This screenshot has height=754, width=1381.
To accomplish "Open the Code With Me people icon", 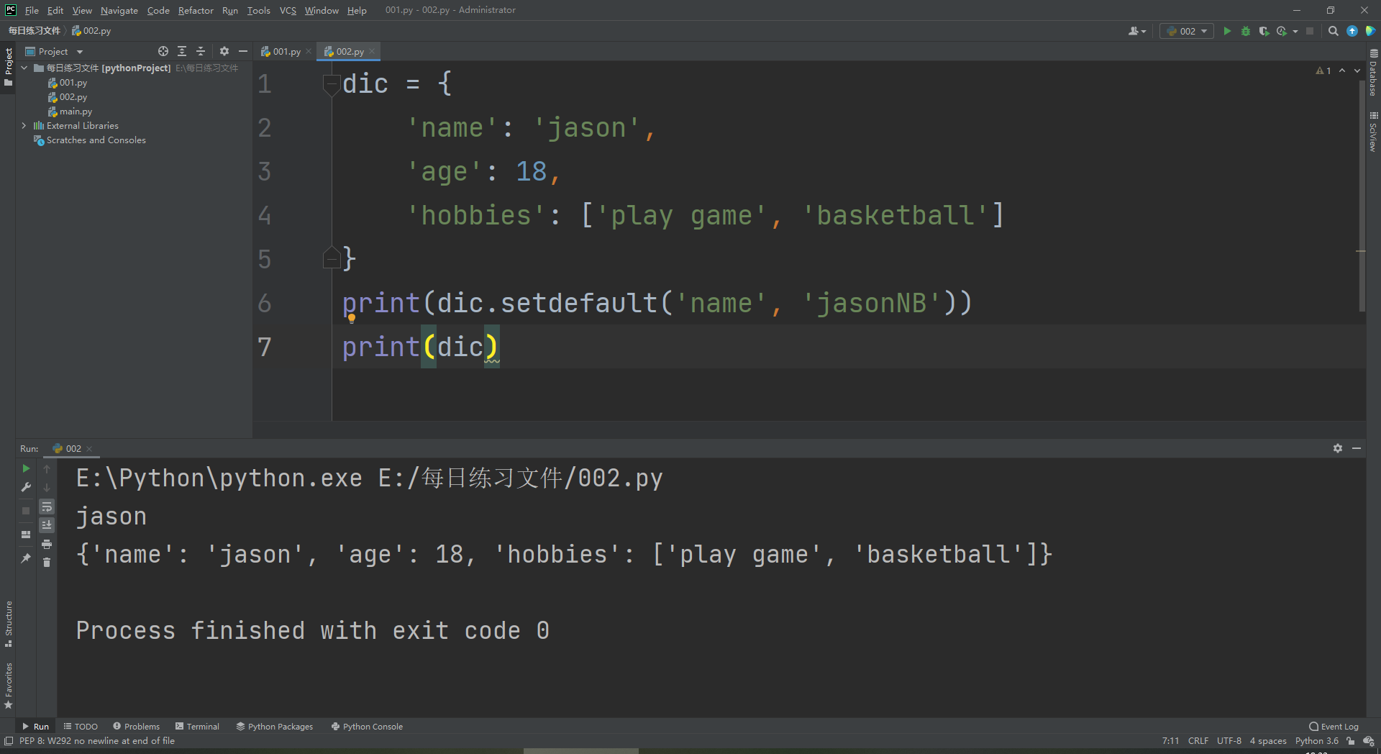I will point(1134,31).
